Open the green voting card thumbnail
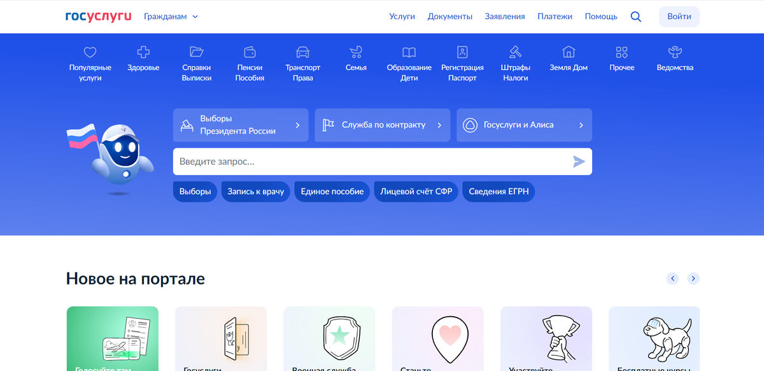764x371 pixels. [x=113, y=339]
